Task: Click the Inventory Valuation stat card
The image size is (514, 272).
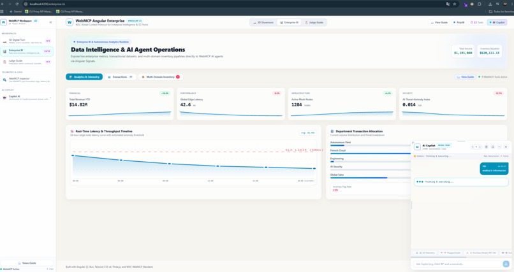Action: (x=489, y=51)
